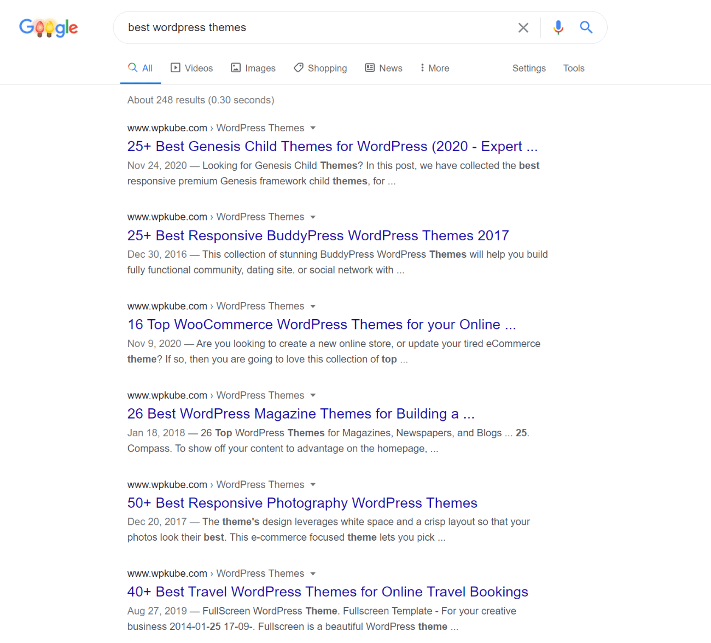Open search Settings

click(x=529, y=68)
